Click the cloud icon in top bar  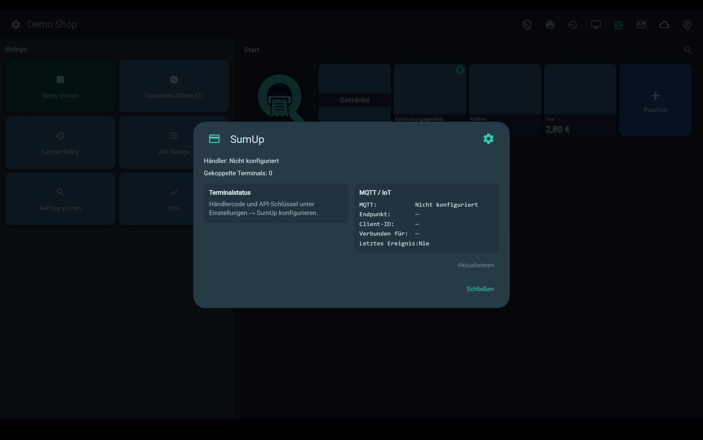click(x=664, y=25)
